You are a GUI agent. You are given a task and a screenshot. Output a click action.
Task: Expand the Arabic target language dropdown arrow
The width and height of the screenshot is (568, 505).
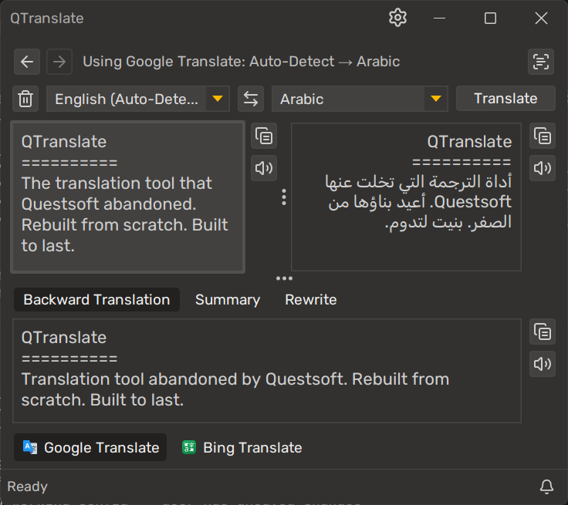436,99
